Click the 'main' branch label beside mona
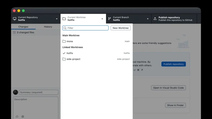Screen dimensions: 212x119 [127, 41]
